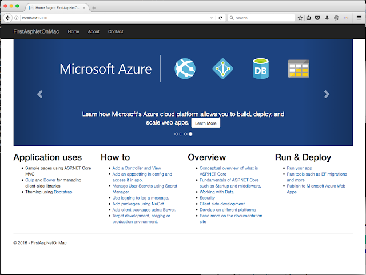Viewport: 366px width, 275px height.
Task: Select the fourth carousel indicator dot
Action: point(190,134)
